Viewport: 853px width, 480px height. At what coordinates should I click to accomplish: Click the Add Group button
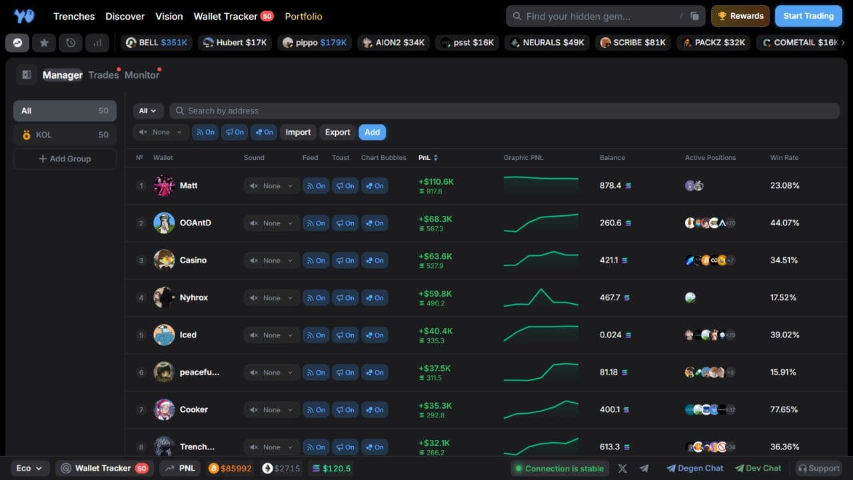point(65,159)
